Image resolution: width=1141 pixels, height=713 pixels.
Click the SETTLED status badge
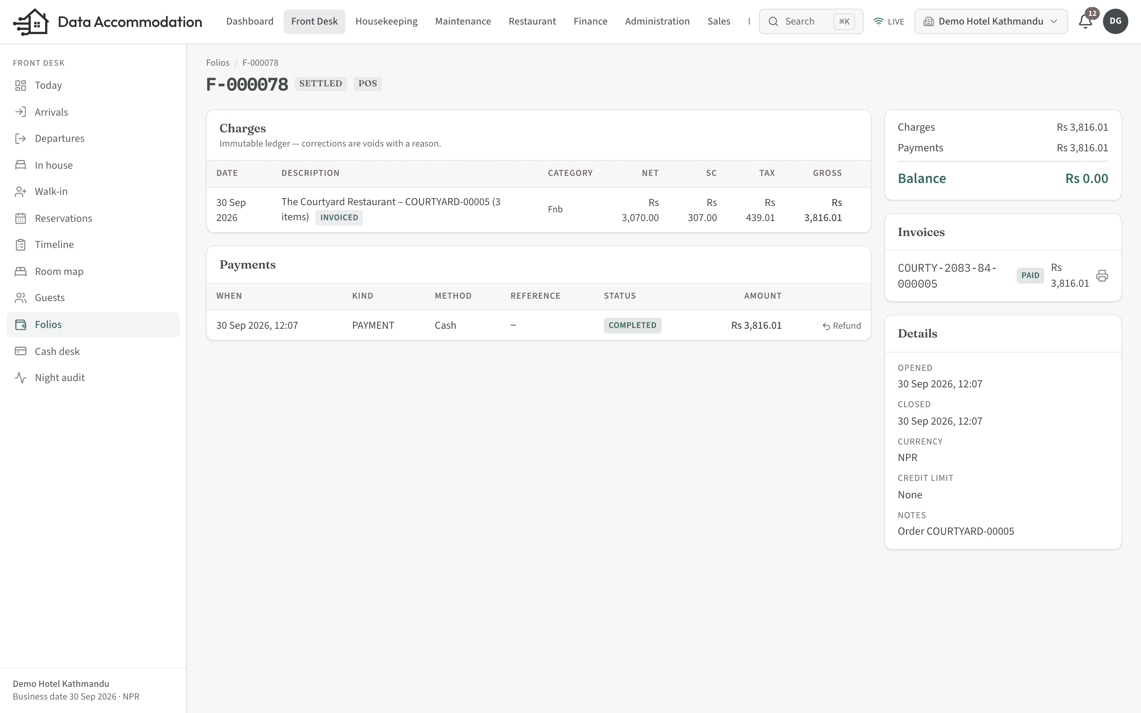[x=321, y=84]
